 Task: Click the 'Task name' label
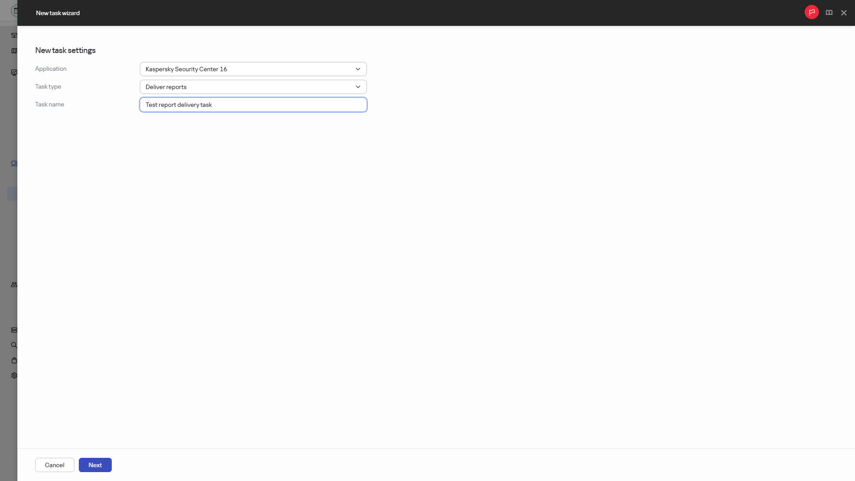click(49, 104)
